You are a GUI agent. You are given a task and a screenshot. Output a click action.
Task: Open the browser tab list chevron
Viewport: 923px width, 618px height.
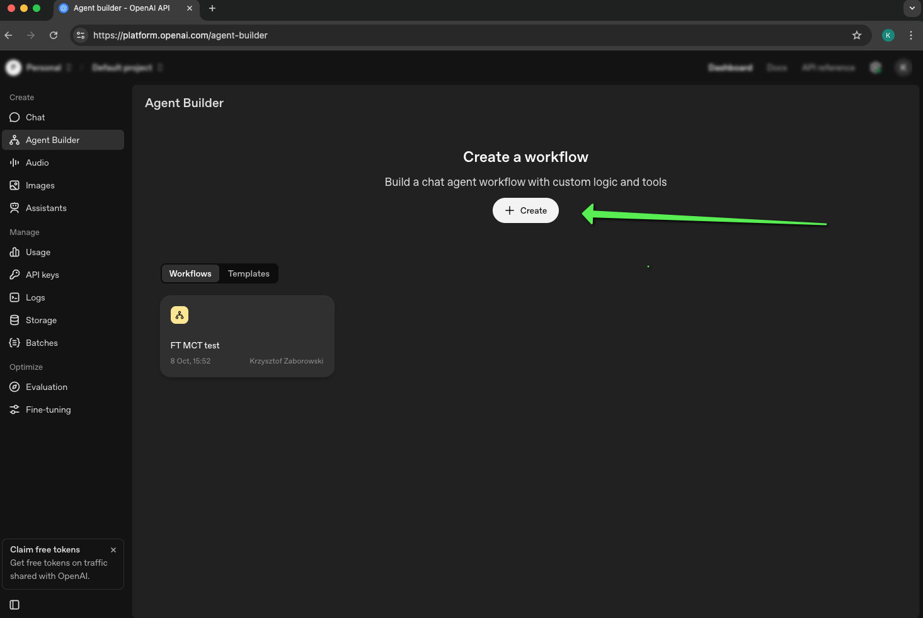[x=912, y=8]
